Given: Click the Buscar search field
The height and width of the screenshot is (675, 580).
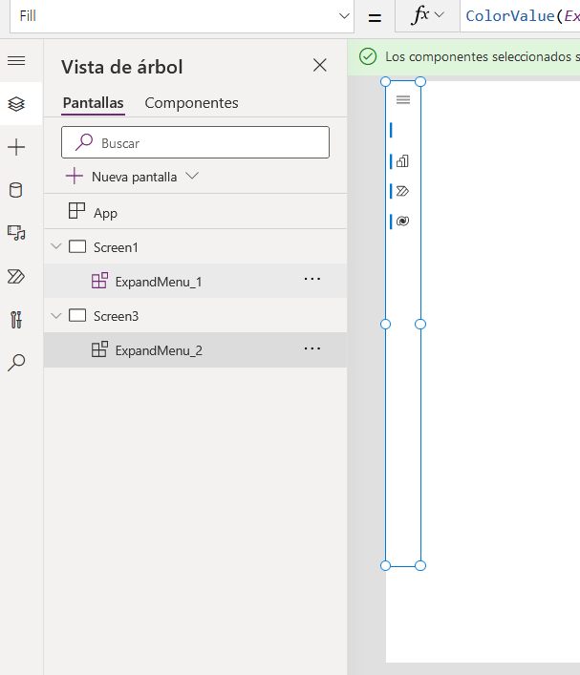Looking at the screenshot, I should (195, 142).
